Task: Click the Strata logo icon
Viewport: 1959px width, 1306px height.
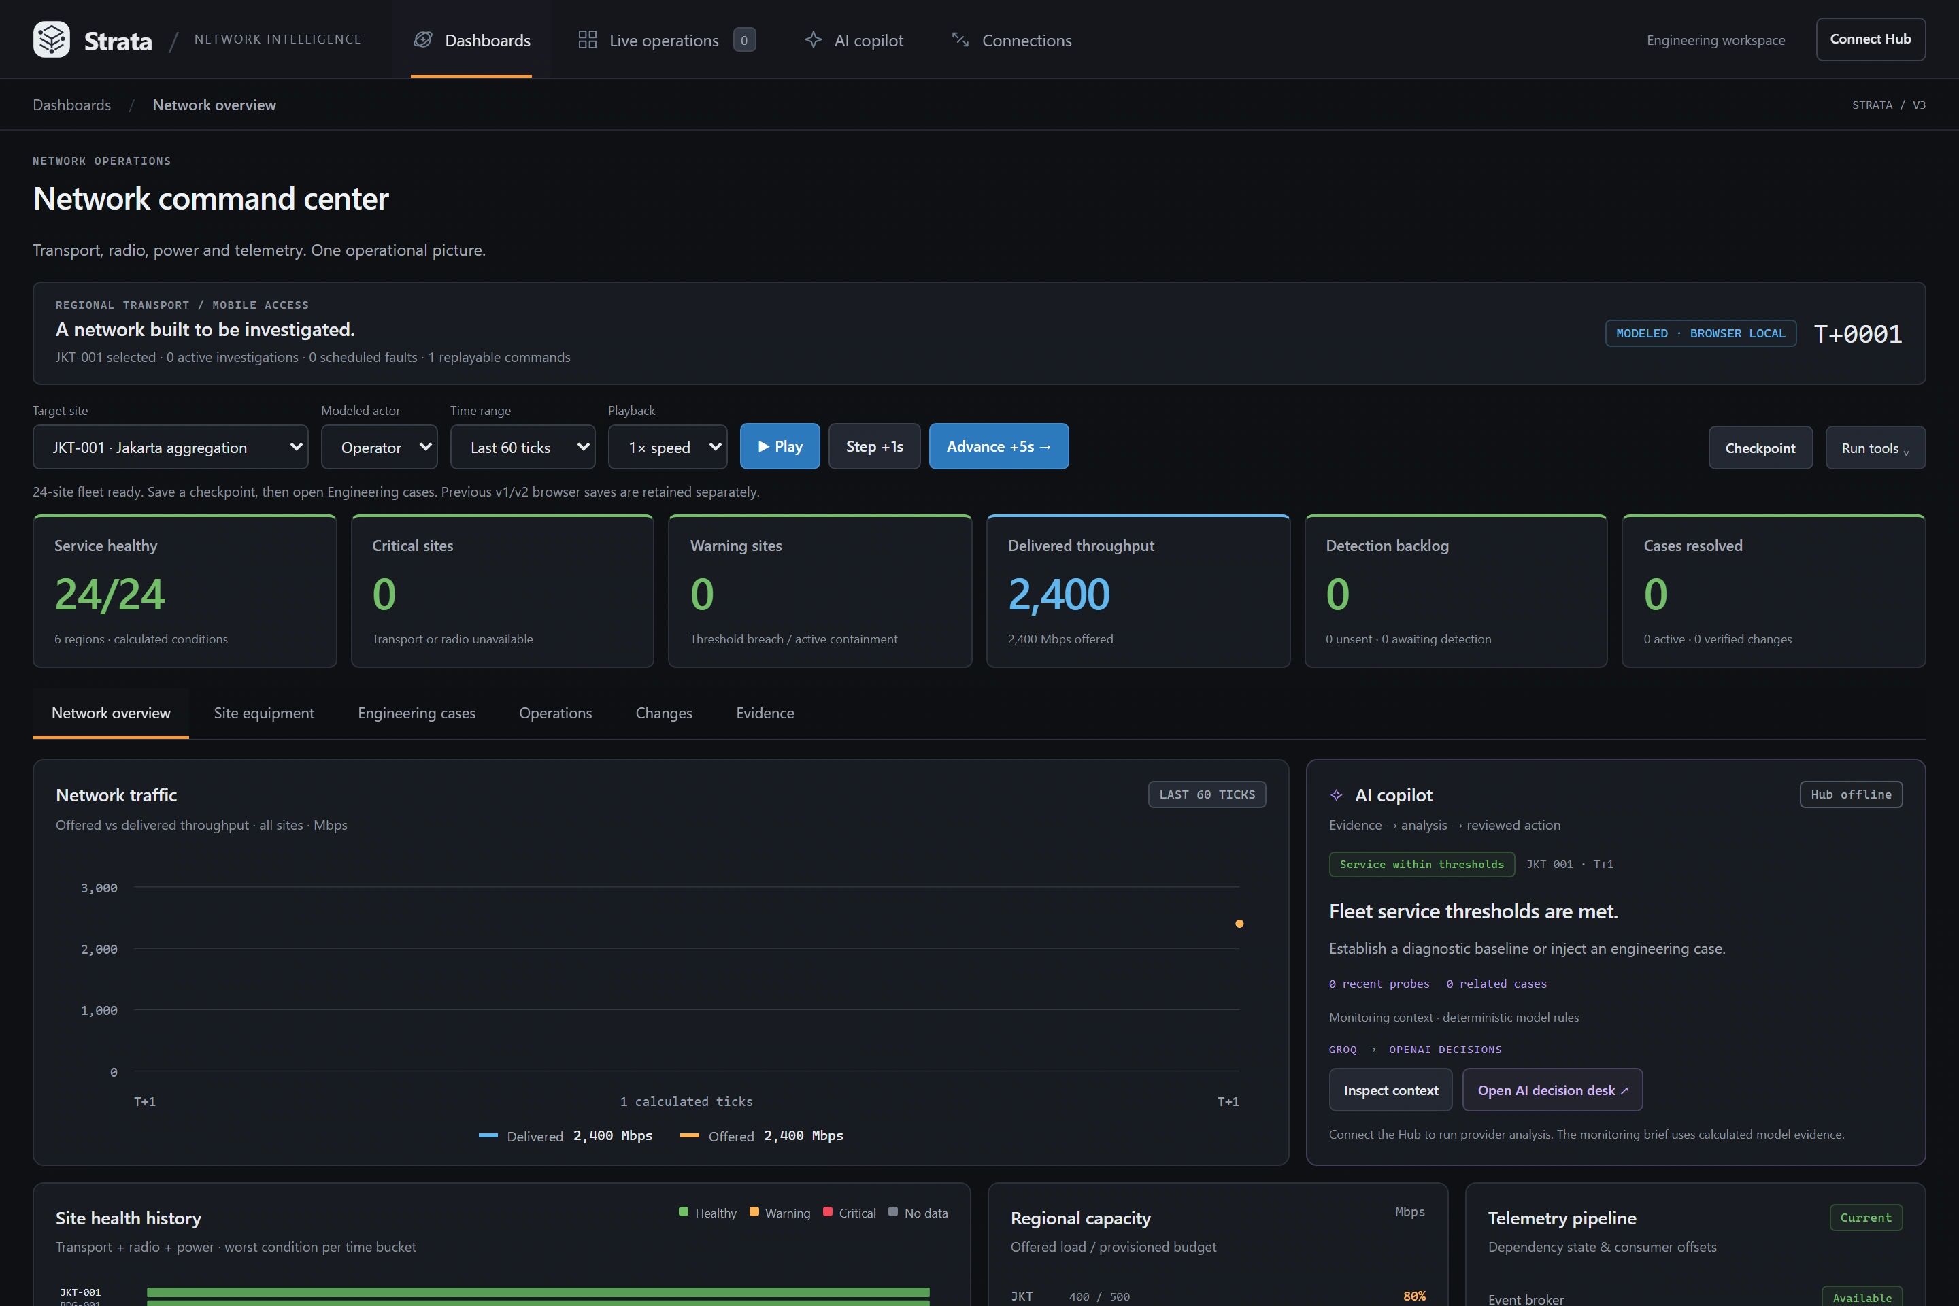Action: (x=51, y=39)
